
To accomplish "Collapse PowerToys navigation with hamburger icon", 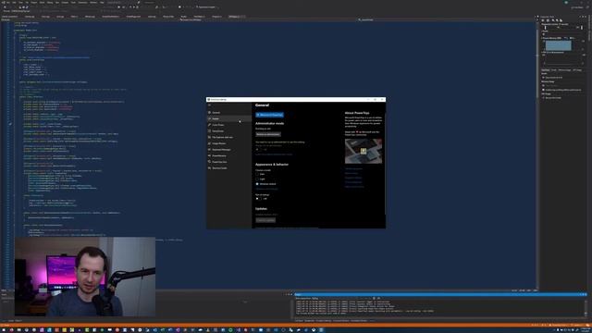I will [x=209, y=105].
